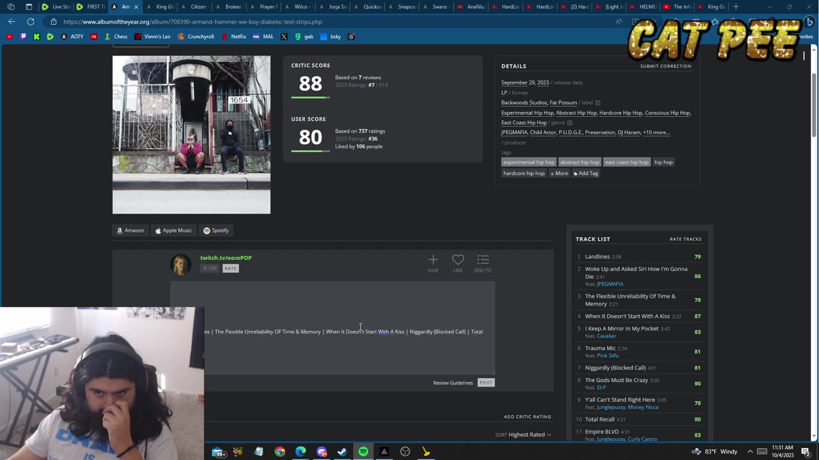
Task: Open the album on Spotify
Action: click(216, 230)
